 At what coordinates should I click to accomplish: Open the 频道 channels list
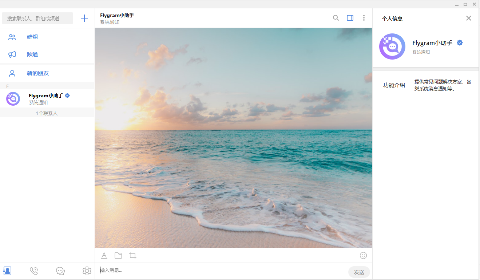32,54
